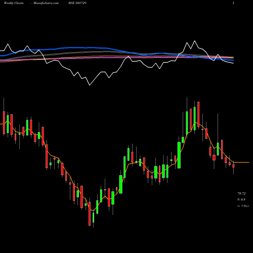Click the last red candlestick on the right
Viewport: 253px width, 253px height.
coord(233,166)
